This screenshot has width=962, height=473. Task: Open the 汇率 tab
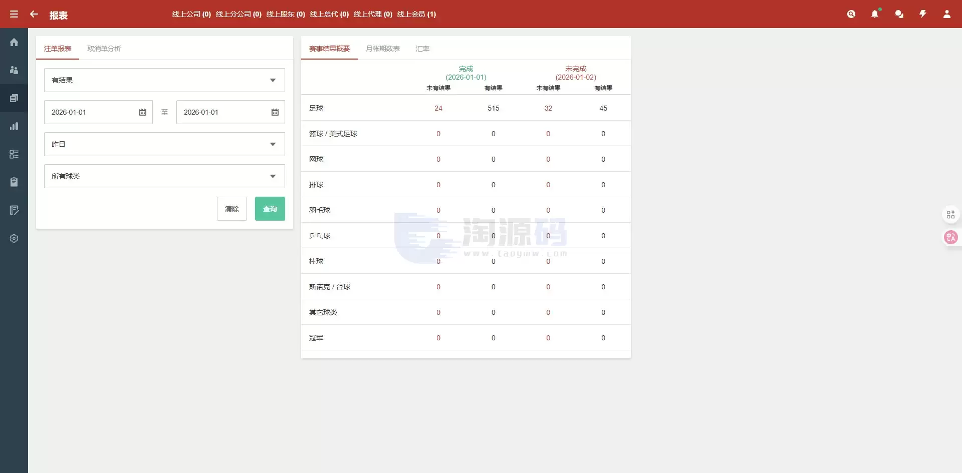coord(422,49)
